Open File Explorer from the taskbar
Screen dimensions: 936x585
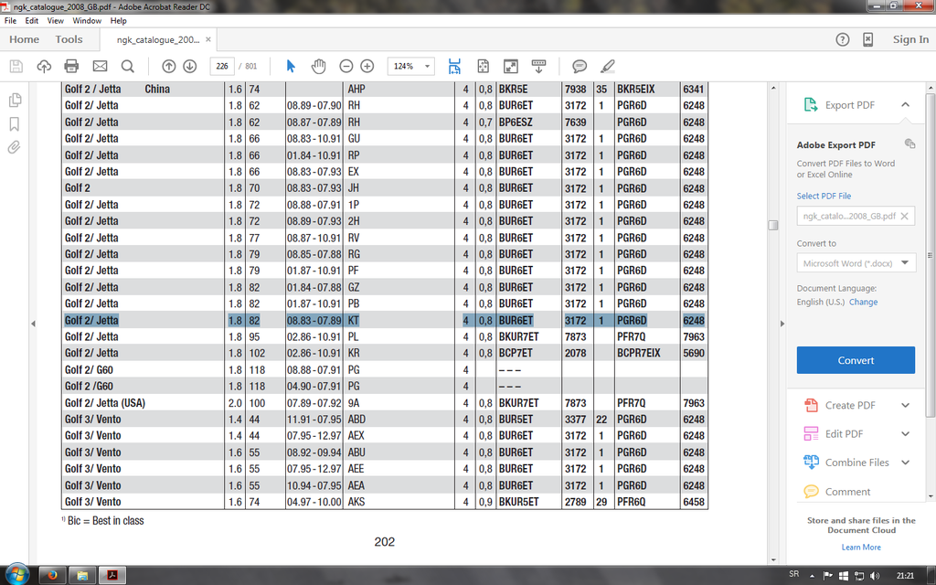coord(81,576)
